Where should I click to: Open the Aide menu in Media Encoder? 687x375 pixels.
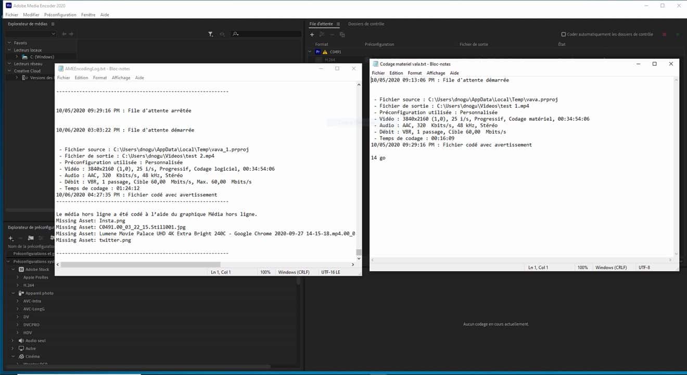tap(105, 15)
